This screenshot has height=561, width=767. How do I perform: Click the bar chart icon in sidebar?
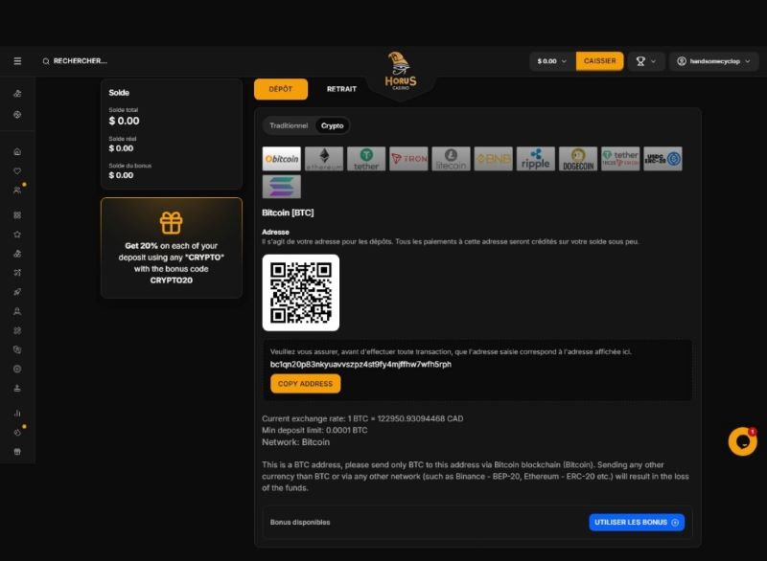[x=17, y=413]
